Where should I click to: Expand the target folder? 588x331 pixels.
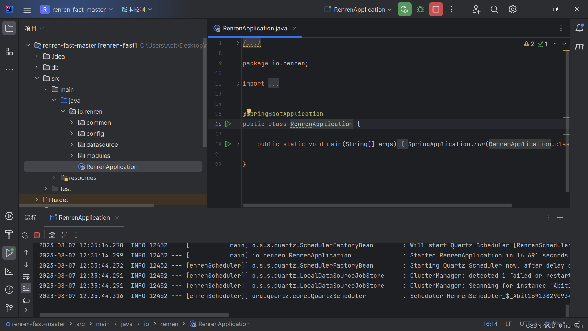pyautogui.click(x=37, y=200)
